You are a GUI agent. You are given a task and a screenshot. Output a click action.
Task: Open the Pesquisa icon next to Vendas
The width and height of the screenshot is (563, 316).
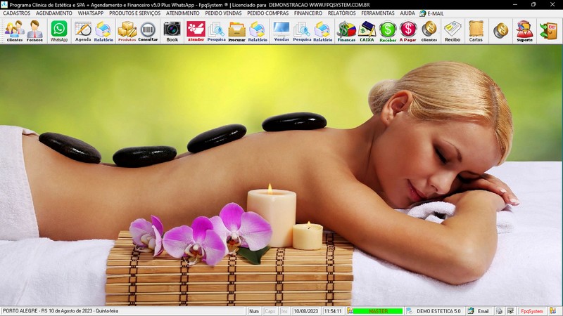(x=302, y=31)
